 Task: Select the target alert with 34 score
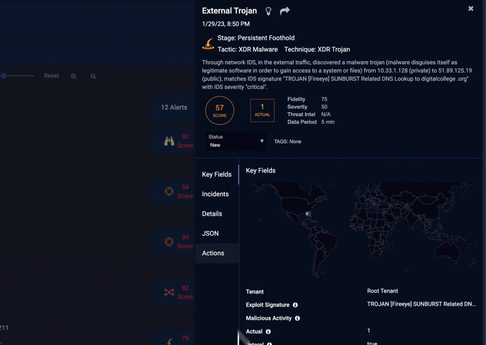174,242
